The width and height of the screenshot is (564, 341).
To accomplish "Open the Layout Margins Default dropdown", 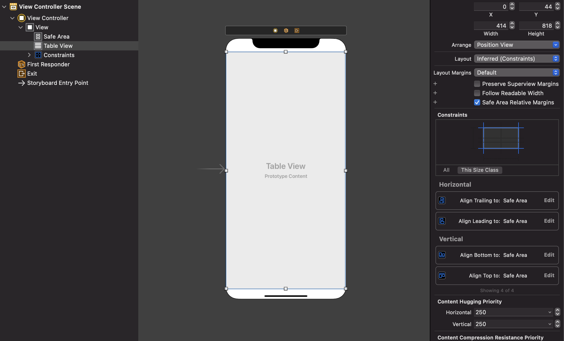I will pos(516,73).
